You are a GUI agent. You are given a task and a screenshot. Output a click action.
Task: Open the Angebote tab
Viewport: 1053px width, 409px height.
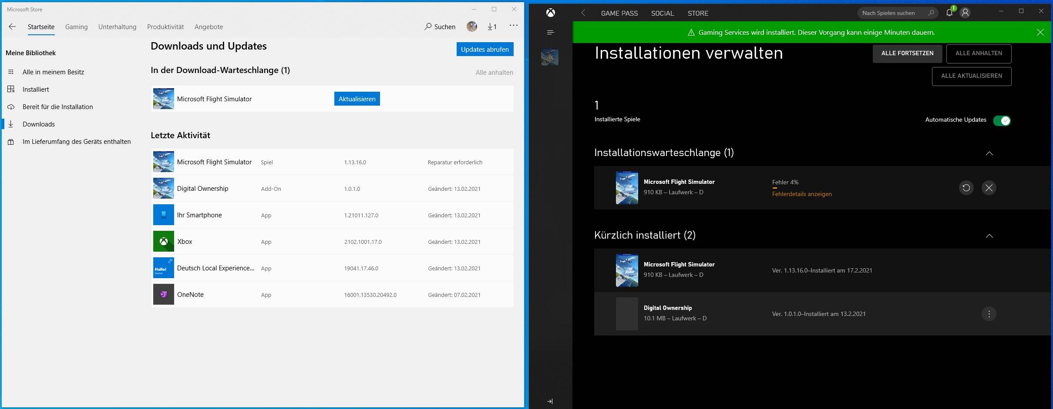(x=209, y=27)
